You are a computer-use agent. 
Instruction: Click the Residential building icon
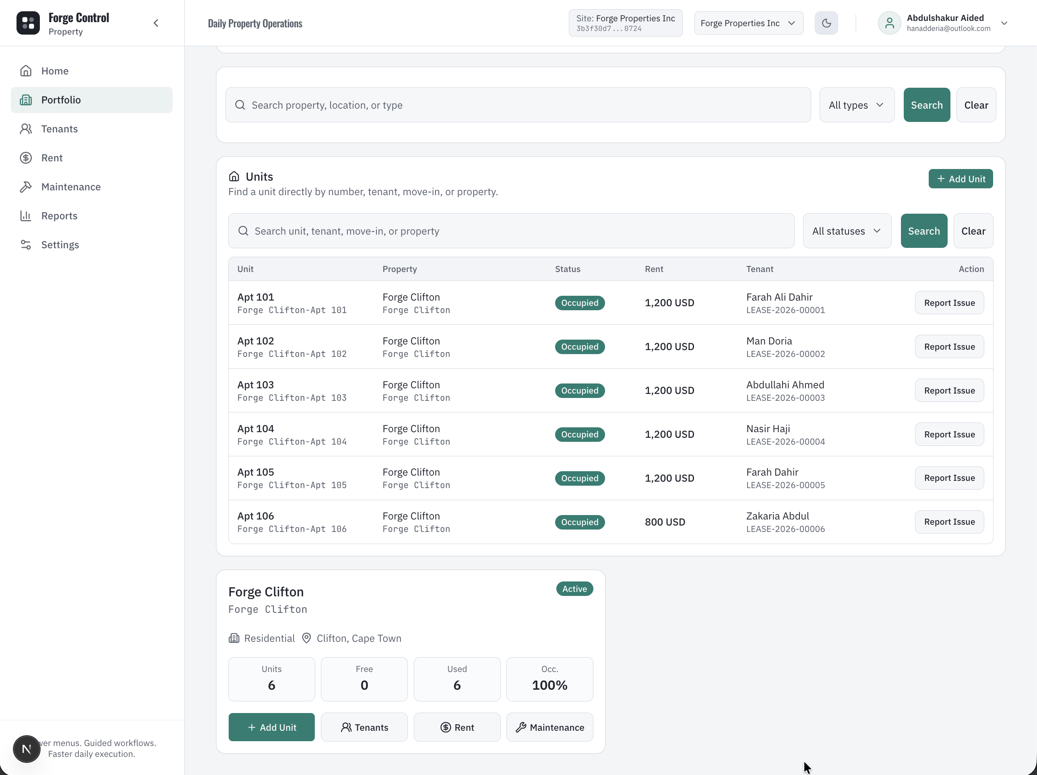234,638
